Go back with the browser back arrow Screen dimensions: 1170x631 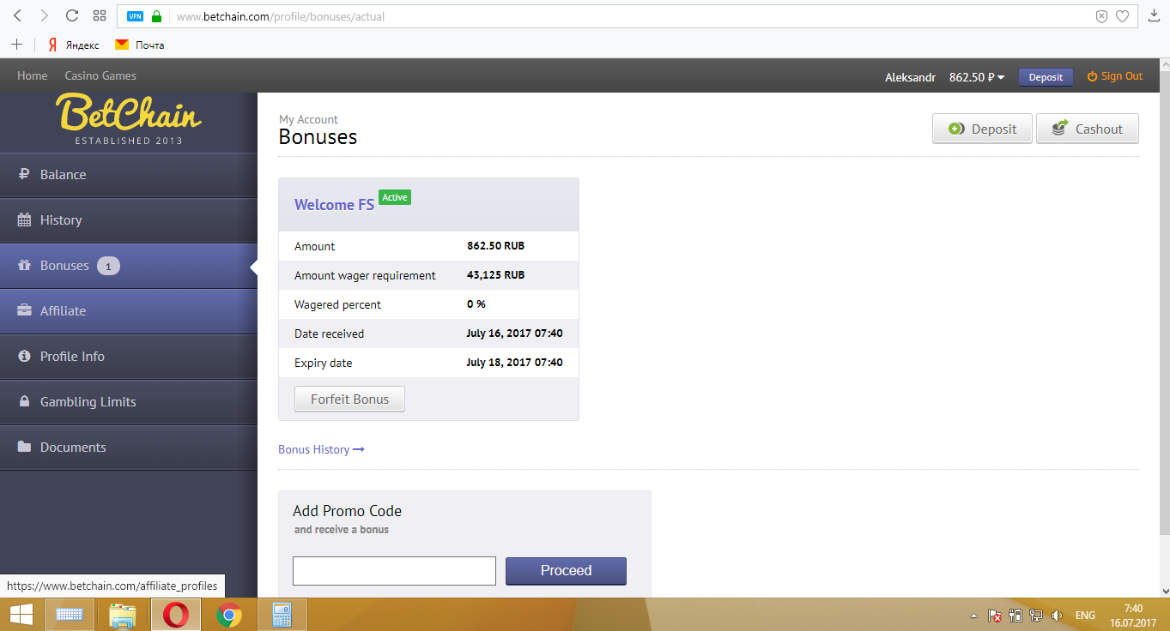point(17,15)
